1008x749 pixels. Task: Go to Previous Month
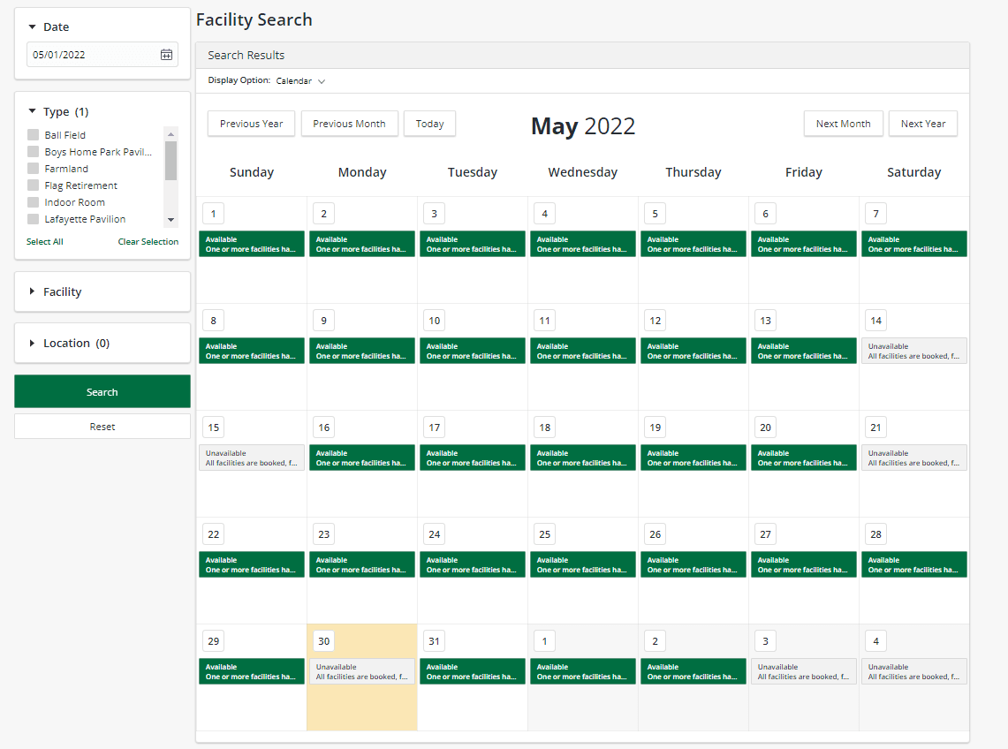click(349, 124)
